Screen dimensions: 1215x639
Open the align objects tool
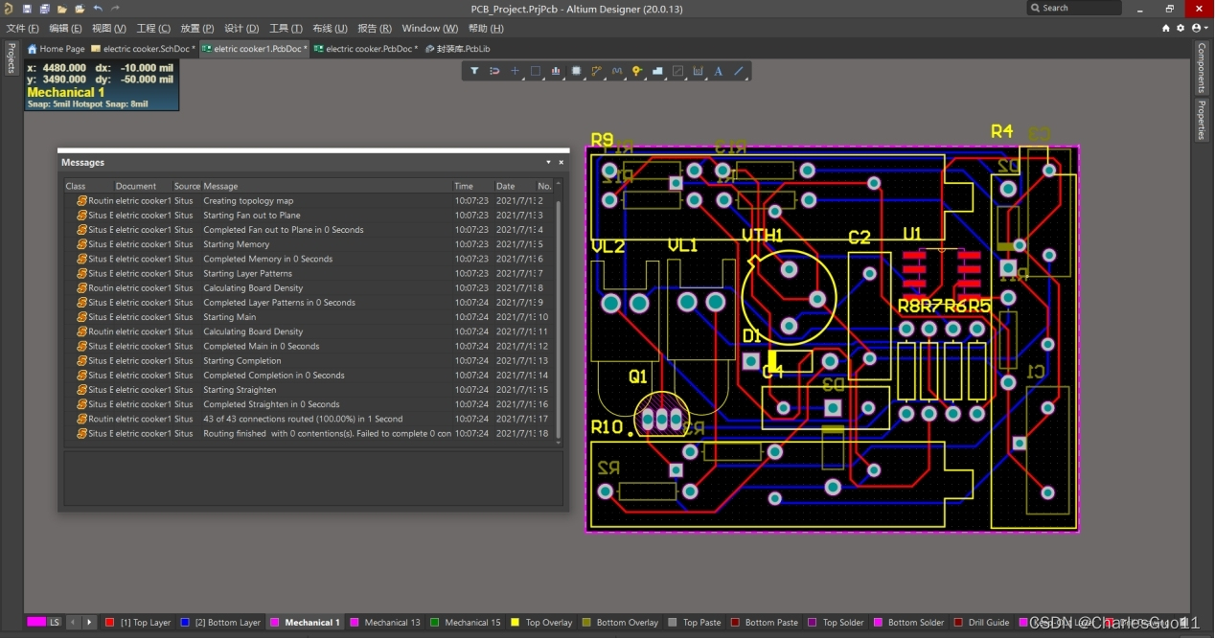point(556,71)
